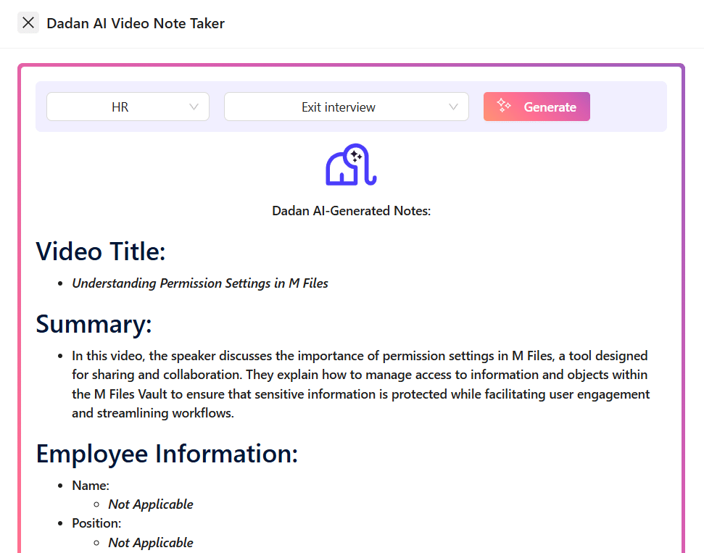Select the Not Applicable entry under Name
The image size is (704, 553).
click(x=150, y=504)
